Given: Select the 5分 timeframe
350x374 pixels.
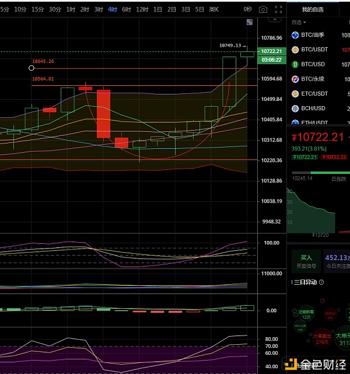Looking at the screenshot, I should pyautogui.click(x=5, y=9).
